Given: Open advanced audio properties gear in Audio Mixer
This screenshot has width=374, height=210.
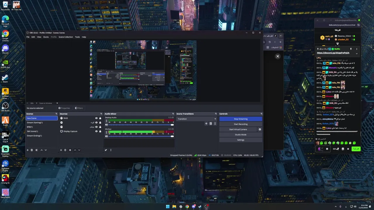Looking at the screenshot, I should pyautogui.click(x=106, y=150).
